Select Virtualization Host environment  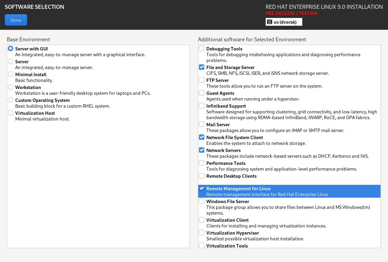coord(11,113)
